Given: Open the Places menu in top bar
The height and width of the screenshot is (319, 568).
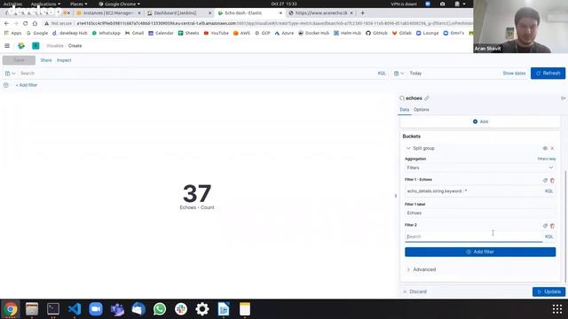Looking at the screenshot, I should tap(78, 4).
